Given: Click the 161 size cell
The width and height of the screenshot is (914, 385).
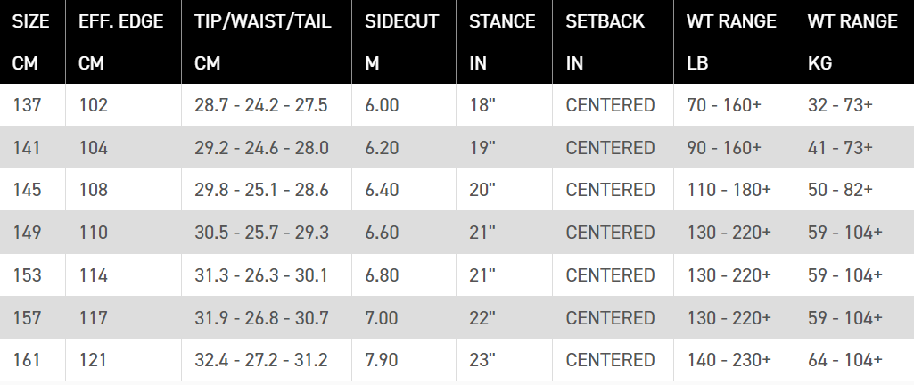Looking at the screenshot, I should (33, 360).
